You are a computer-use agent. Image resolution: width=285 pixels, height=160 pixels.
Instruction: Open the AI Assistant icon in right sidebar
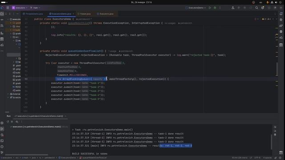click(281, 20)
